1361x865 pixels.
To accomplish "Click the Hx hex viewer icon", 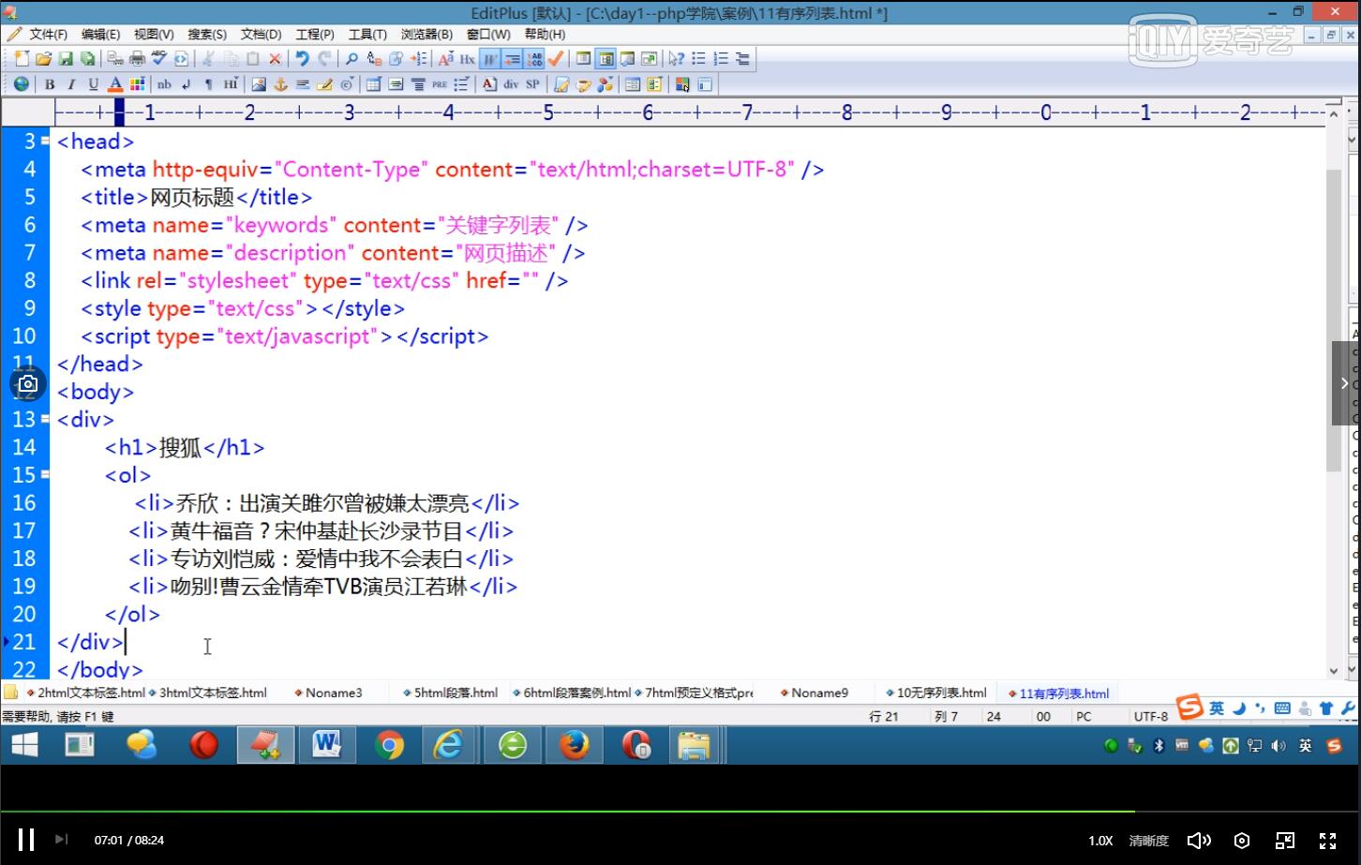I will point(467,58).
